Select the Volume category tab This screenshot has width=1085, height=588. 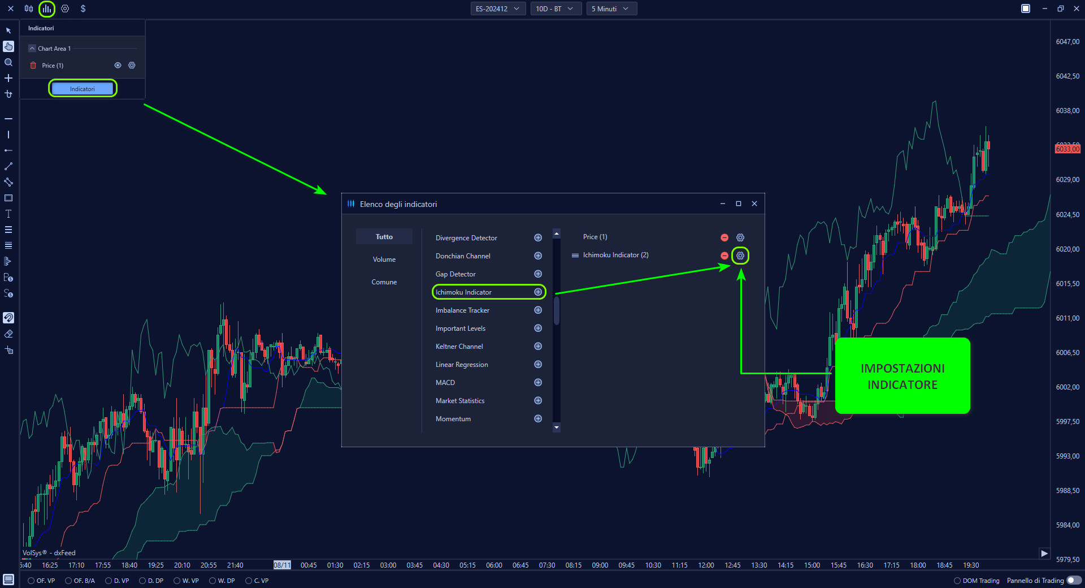(x=384, y=260)
